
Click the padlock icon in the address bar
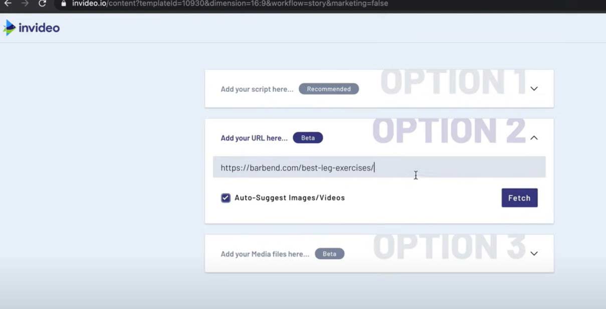tap(63, 4)
